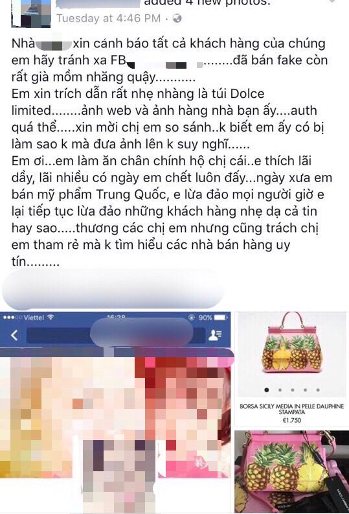Click the globe public-audience icon
349x514 pixels.
coord(177,18)
